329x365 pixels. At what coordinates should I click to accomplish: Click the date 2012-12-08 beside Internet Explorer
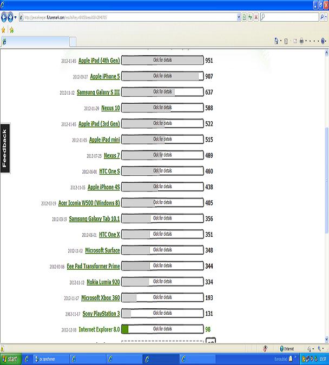(x=69, y=330)
